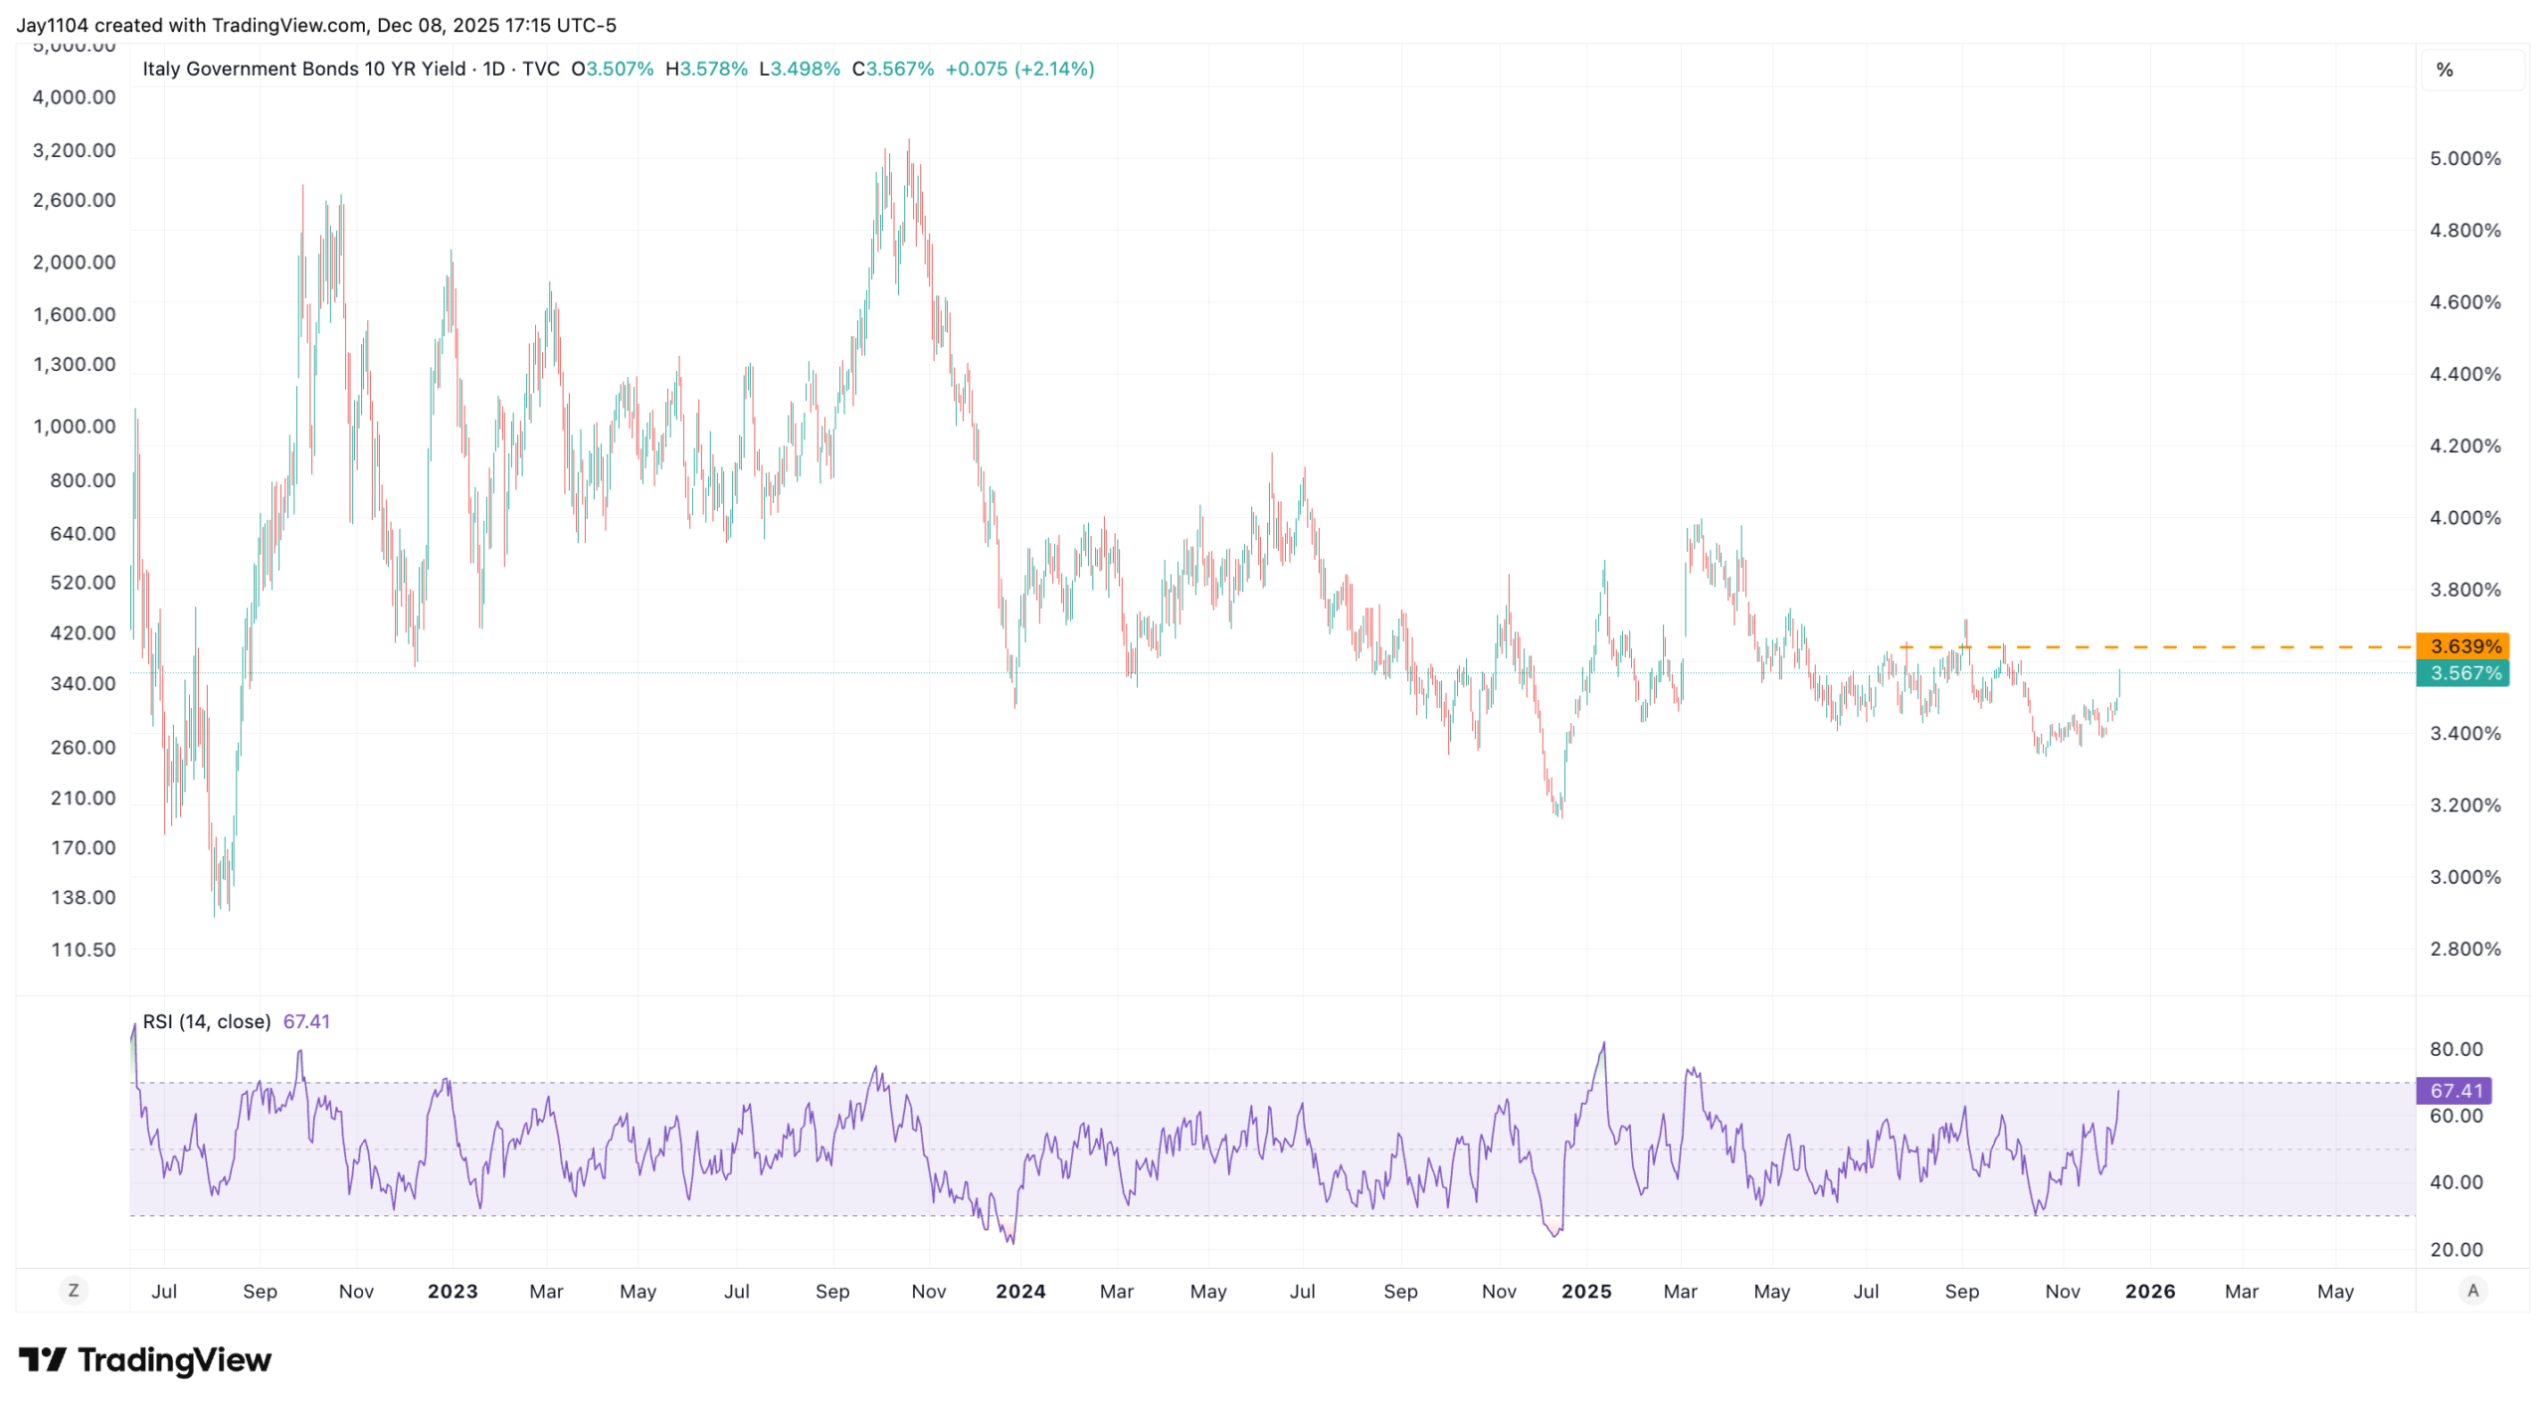Click the Z timezone icon on time axis
Viewport: 2546px width, 1408px height.
pyautogui.click(x=73, y=1291)
